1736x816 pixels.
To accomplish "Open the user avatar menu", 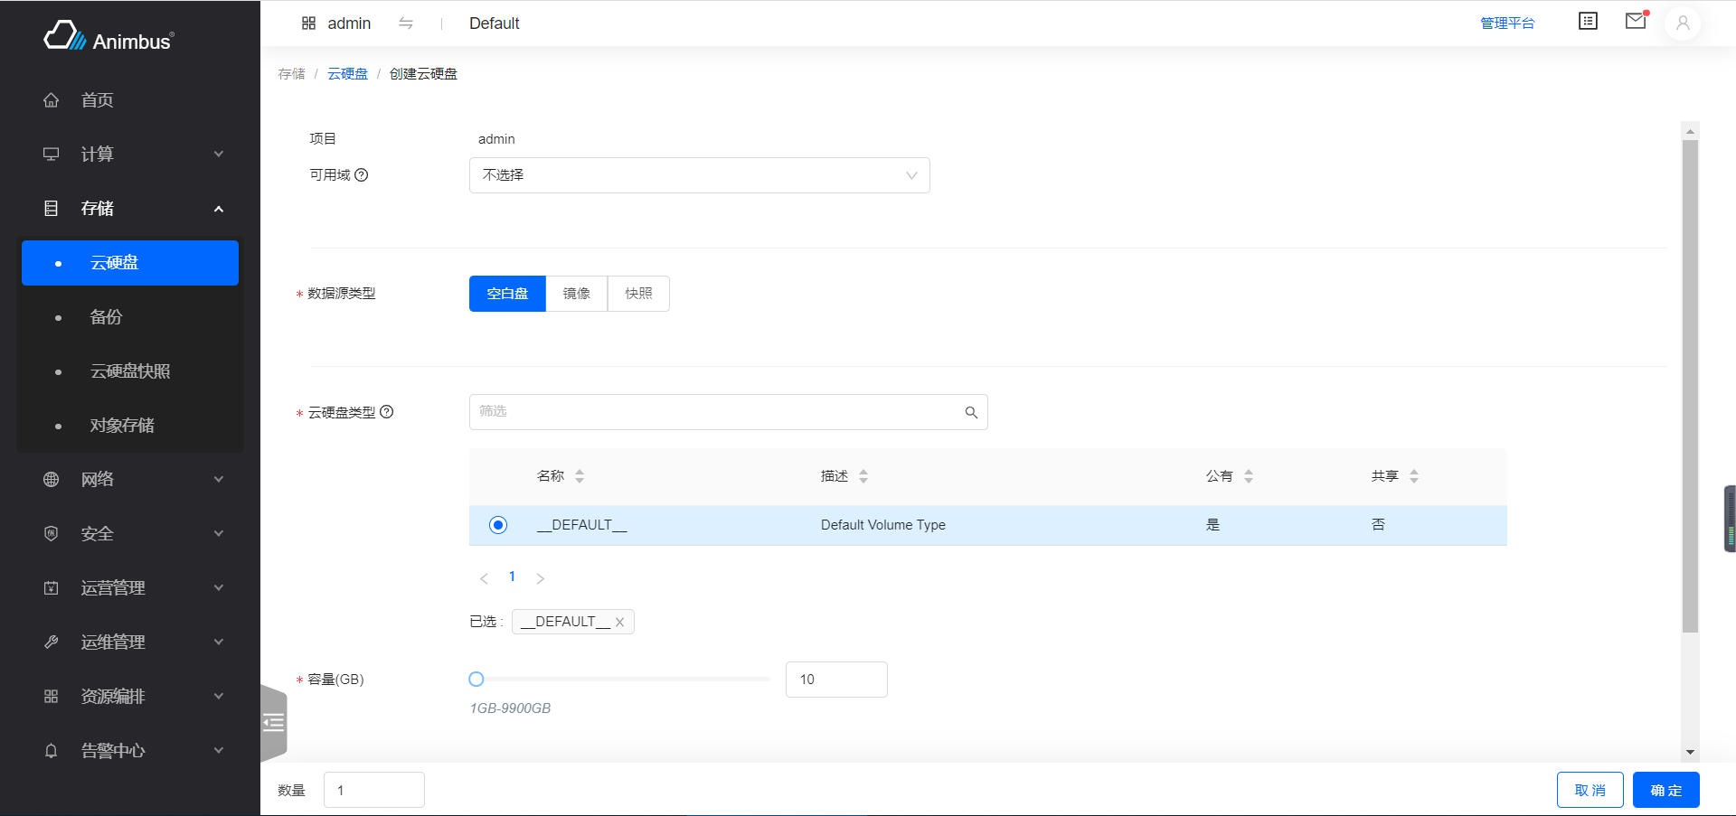I will coord(1683,23).
